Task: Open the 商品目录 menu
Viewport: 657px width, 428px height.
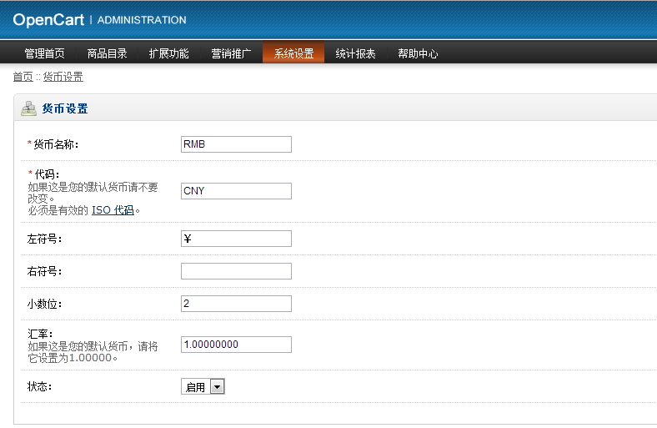Action: 107,53
